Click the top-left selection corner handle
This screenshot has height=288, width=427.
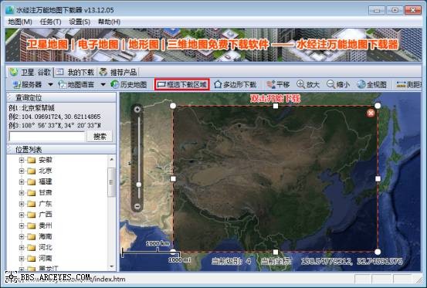click(173, 106)
